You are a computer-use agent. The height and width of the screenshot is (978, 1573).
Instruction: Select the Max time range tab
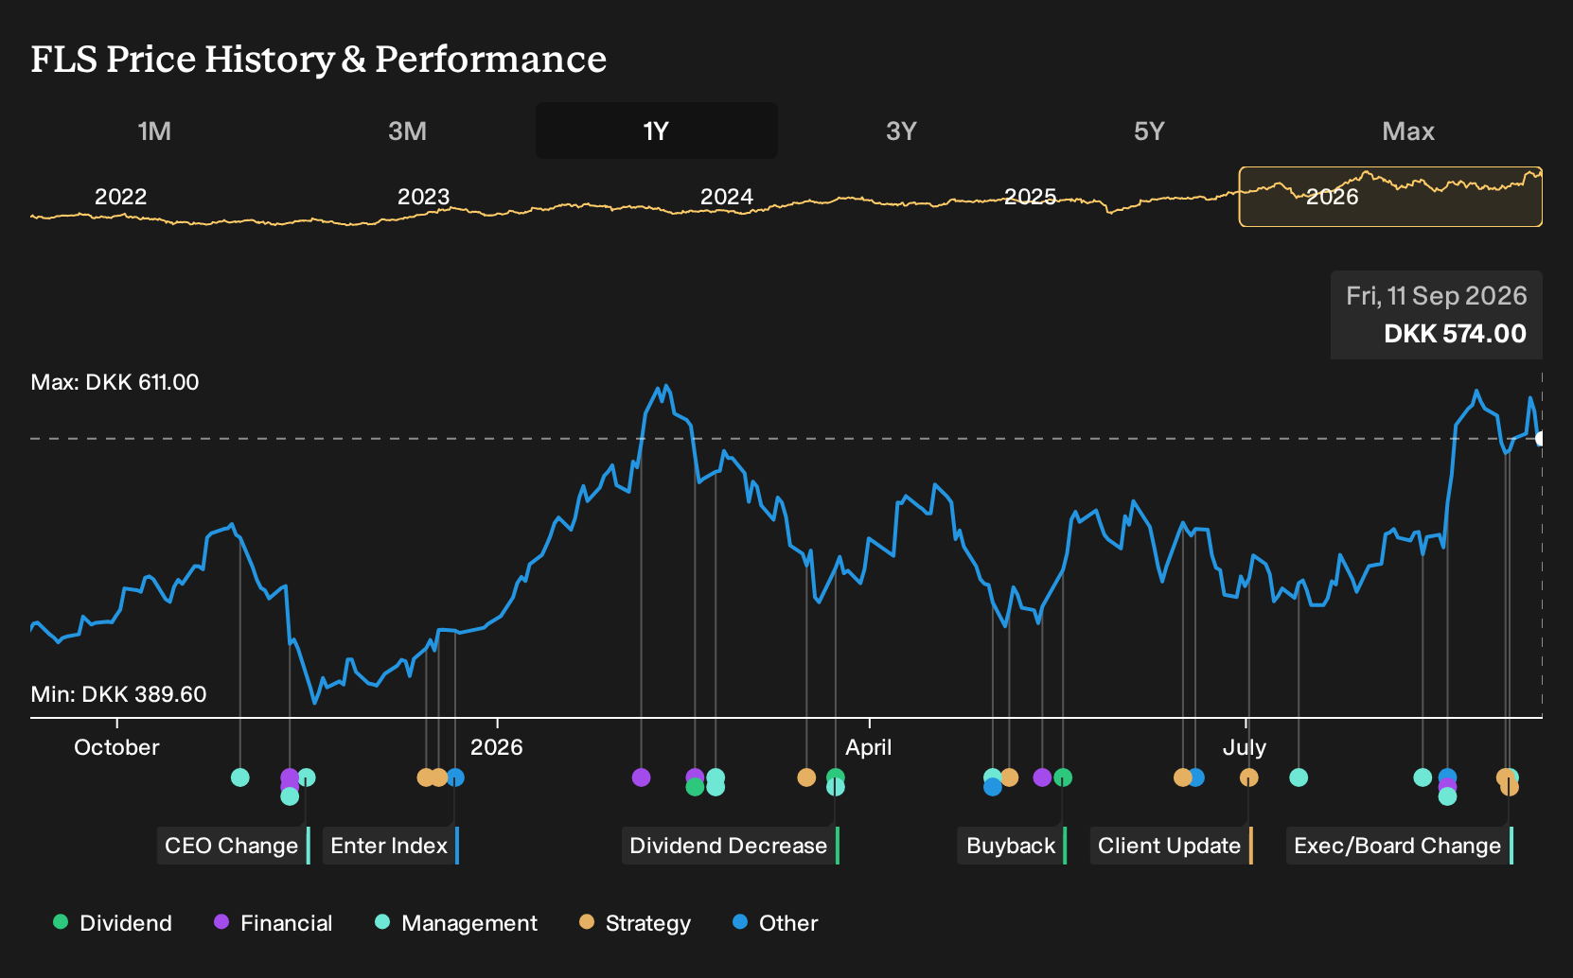(x=1408, y=131)
